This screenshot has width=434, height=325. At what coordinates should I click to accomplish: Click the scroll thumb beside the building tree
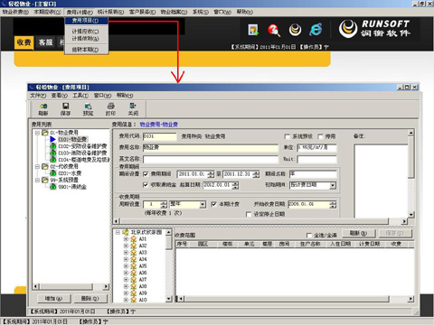(169, 243)
